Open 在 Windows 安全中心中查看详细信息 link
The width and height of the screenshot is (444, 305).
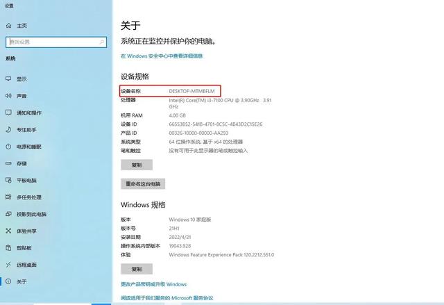[162, 56]
